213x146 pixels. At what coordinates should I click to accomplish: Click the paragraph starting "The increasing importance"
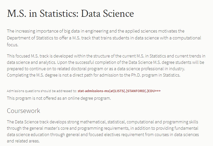click(x=104, y=38)
